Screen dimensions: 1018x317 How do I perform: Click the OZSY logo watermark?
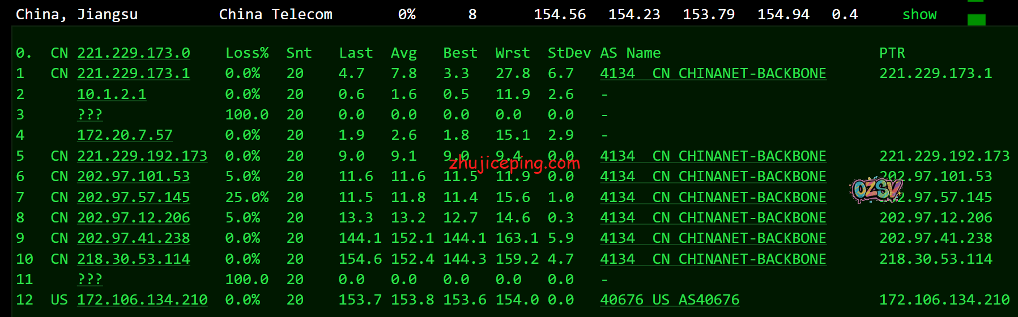[x=875, y=190]
